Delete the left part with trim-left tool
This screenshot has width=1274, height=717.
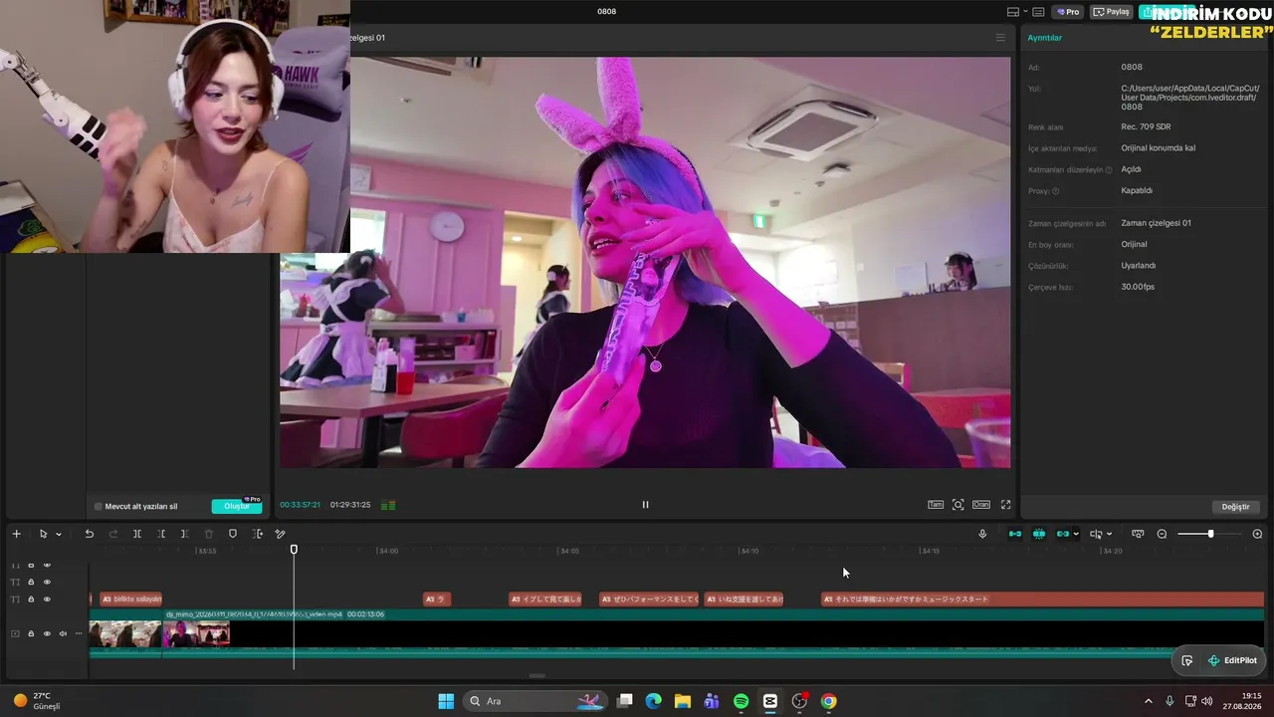[161, 534]
